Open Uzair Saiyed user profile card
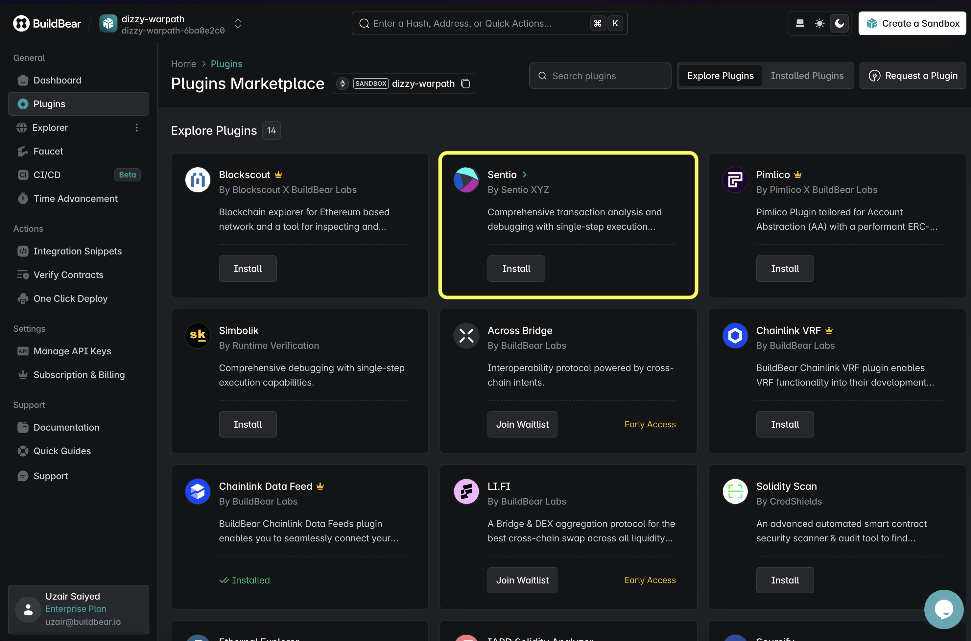 tap(78, 609)
